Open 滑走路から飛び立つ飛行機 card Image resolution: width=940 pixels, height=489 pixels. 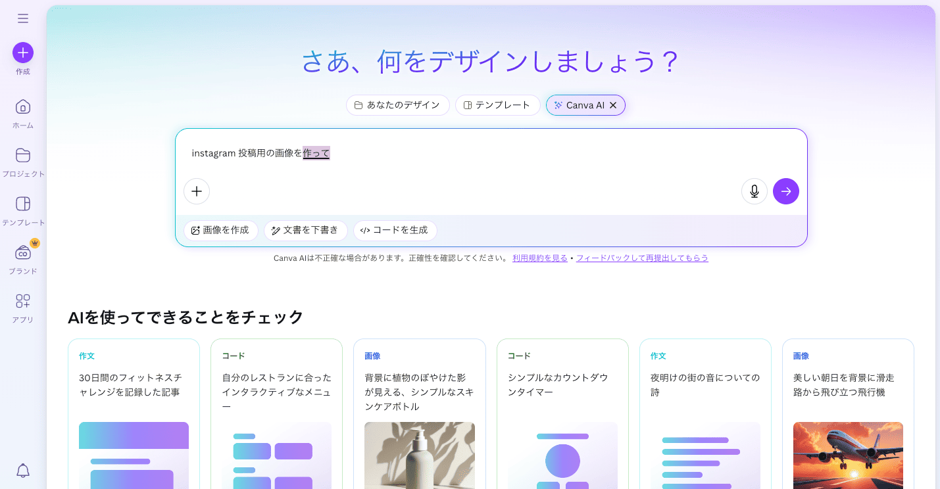[848, 414]
